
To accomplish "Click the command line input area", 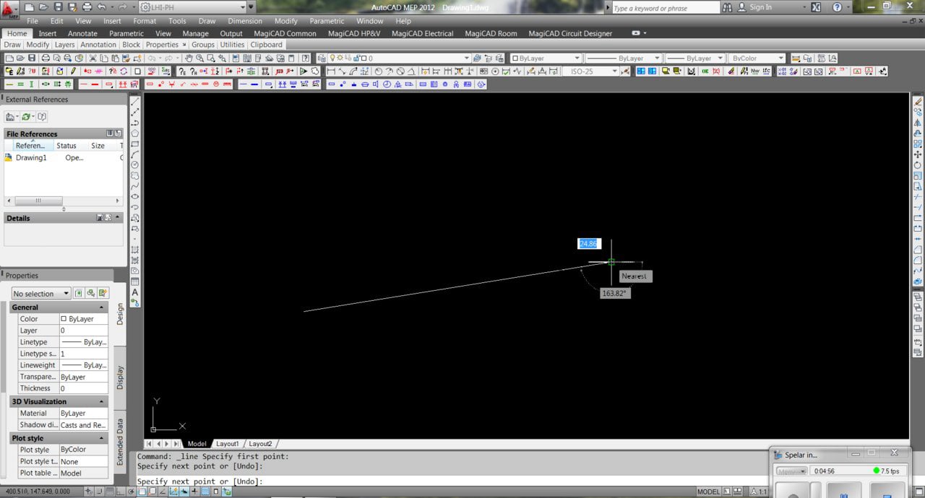I will [452, 481].
